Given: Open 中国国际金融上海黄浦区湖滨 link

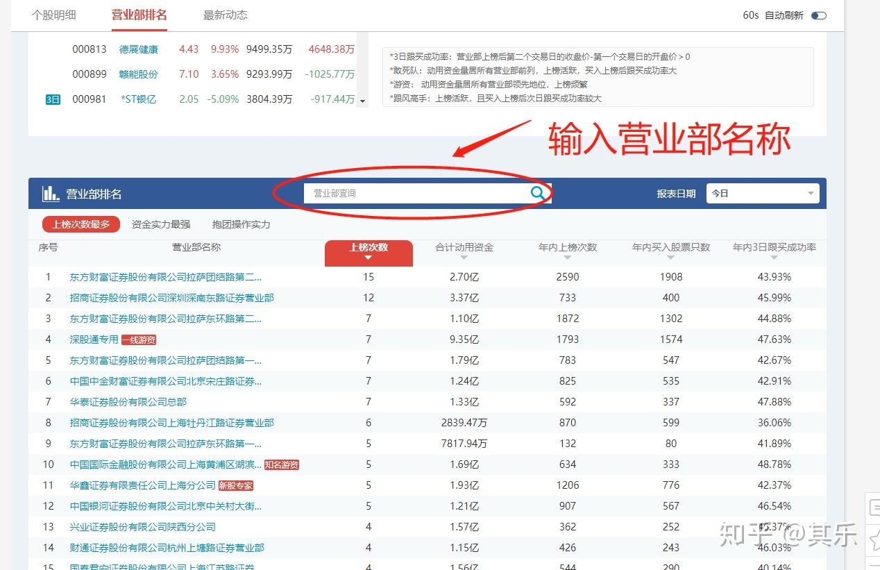Looking at the screenshot, I should (x=166, y=464).
